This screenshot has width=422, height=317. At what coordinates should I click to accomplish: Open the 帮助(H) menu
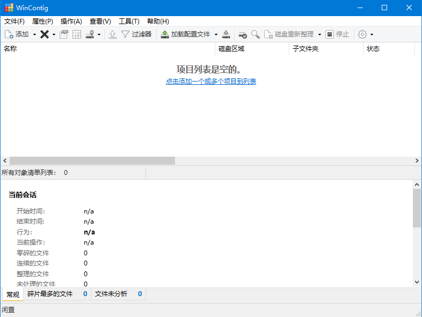coord(158,21)
